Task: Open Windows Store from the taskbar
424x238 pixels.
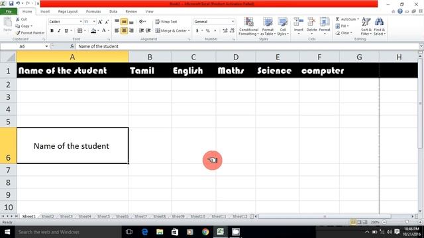Action: [175, 232]
